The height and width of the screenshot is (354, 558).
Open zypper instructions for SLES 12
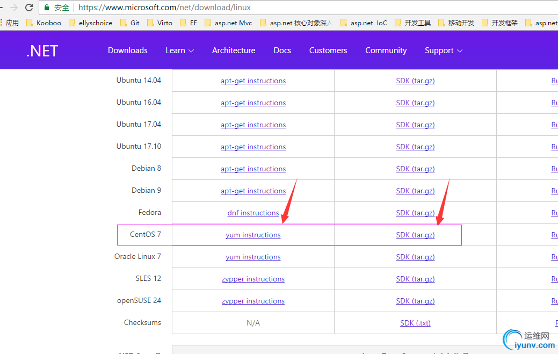(253, 279)
